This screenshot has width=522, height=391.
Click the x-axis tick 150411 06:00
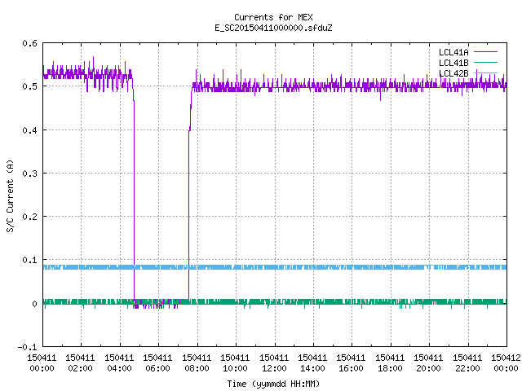tap(157, 362)
